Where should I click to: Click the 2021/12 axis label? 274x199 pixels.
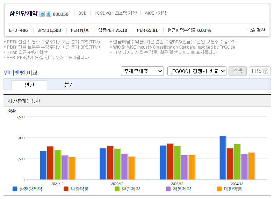tap(57, 184)
